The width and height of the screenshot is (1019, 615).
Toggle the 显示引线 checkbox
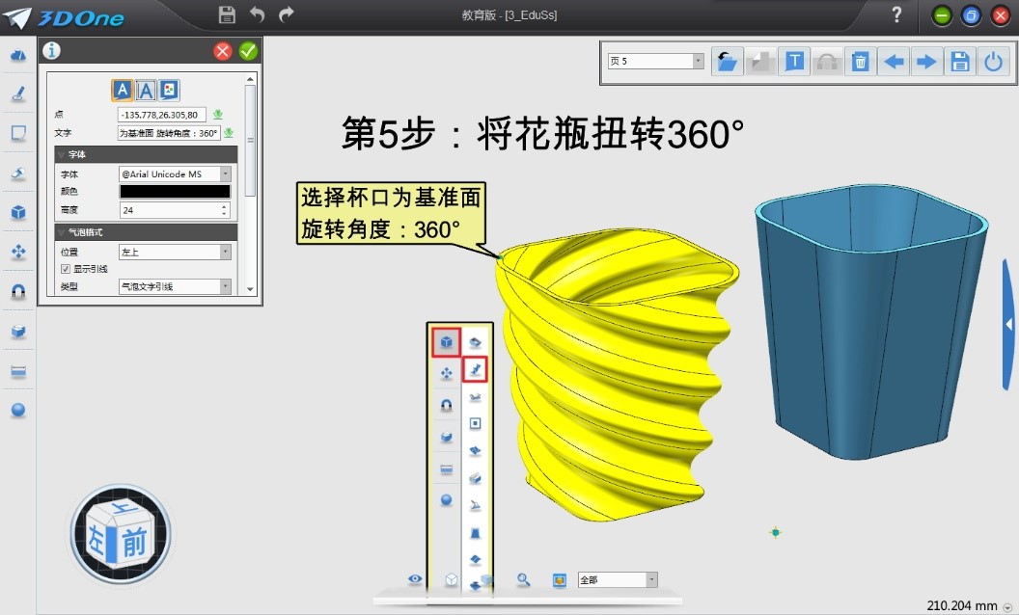pos(66,269)
